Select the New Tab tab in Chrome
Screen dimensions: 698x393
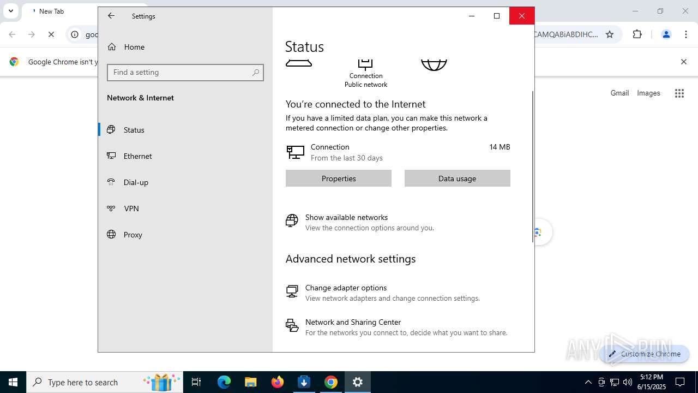pyautogui.click(x=60, y=11)
